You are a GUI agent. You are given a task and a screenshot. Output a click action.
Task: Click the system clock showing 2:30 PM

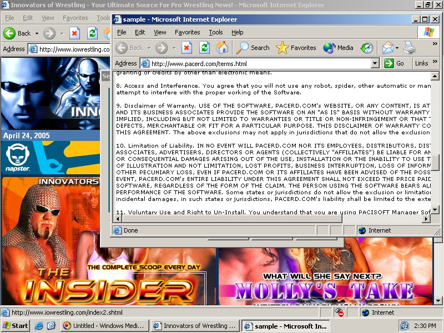click(x=425, y=326)
